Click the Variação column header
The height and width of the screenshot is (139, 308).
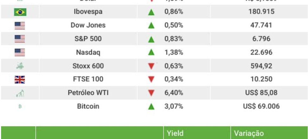[x=249, y=133]
